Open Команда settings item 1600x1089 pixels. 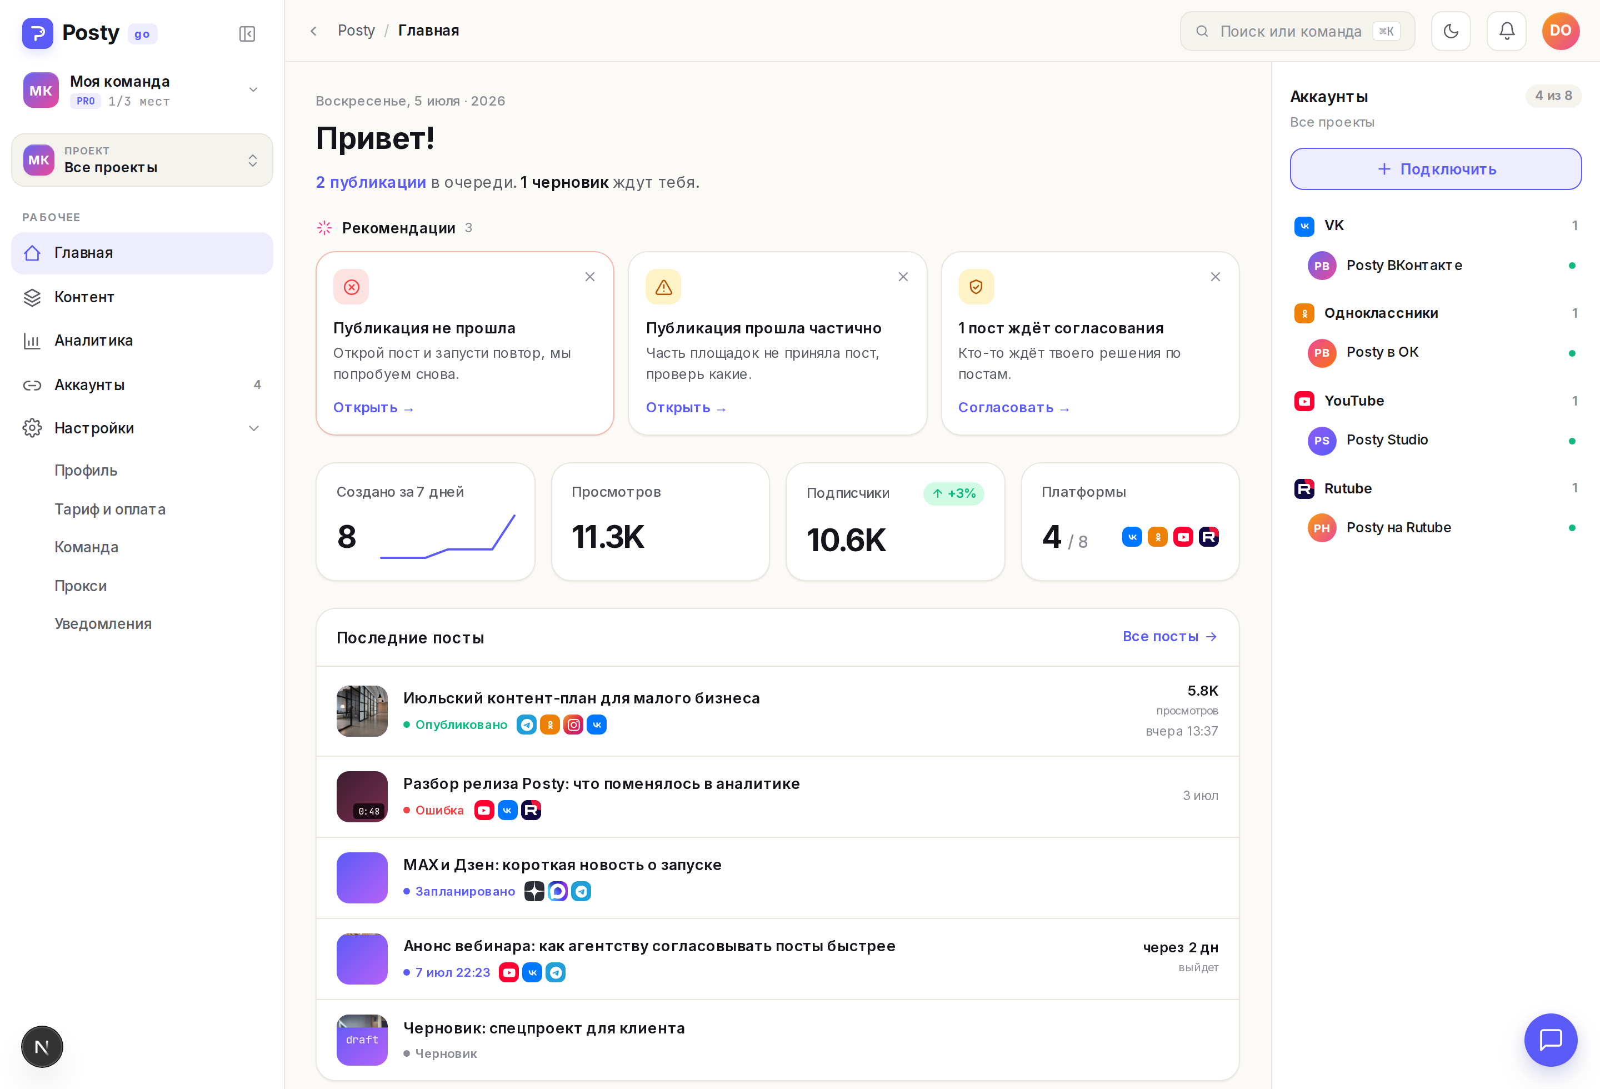point(87,547)
